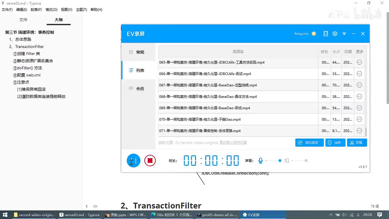389x219 pixels.
Task: Select video 066 JDBCUtils-测试.mp4
Action: coord(205,74)
